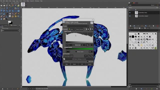Open the unit dropdown in status bar
The width and height of the screenshot is (160, 90).
click(x=29, y=89)
